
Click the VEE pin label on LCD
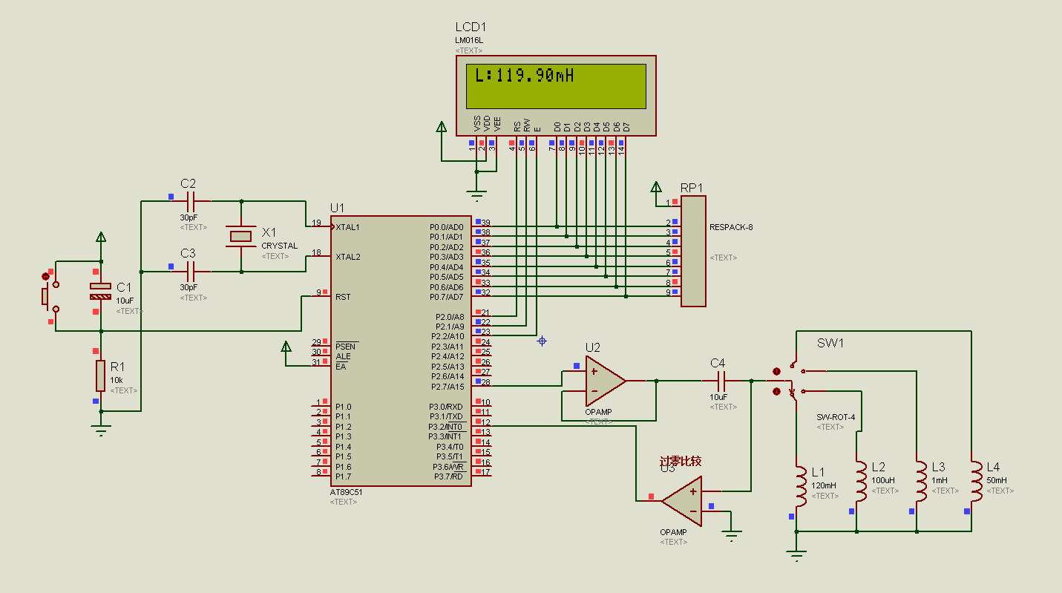coord(496,124)
